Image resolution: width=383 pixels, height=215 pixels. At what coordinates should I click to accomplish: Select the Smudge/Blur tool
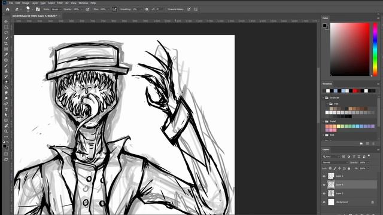coord(6,93)
